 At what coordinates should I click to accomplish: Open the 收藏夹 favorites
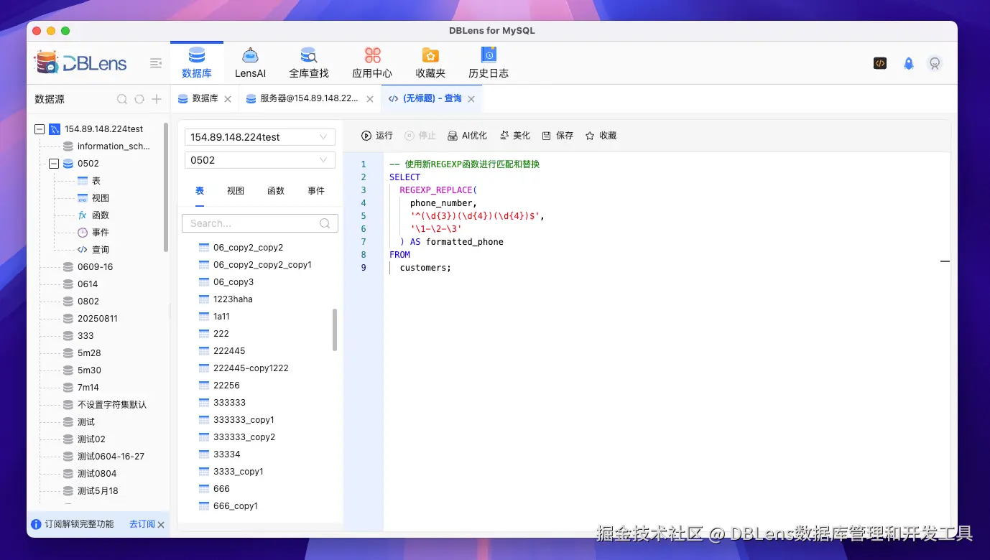[x=430, y=62]
